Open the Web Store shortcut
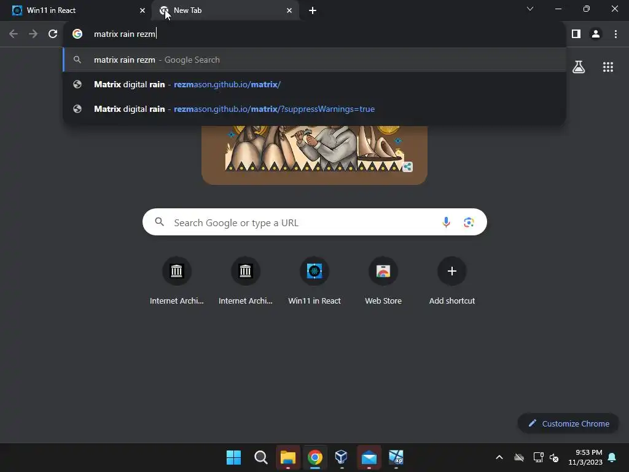The width and height of the screenshot is (629, 472). coord(383,280)
